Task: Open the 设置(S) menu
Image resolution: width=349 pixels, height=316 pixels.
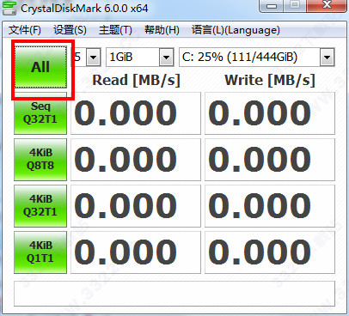Action: pos(70,30)
